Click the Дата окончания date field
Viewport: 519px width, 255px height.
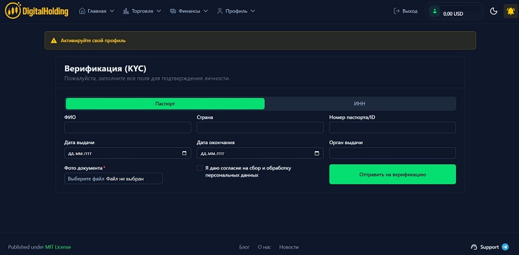[x=260, y=153]
